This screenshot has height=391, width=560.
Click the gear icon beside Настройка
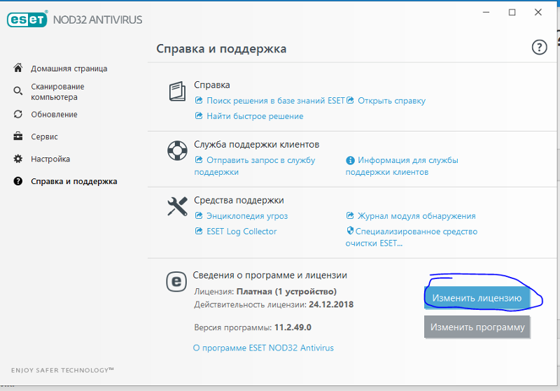[x=18, y=159]
